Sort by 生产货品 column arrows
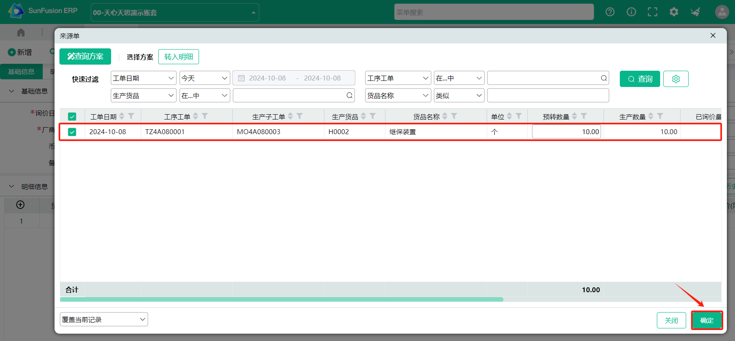The image size is (735, 341). (x=363, y=116)
